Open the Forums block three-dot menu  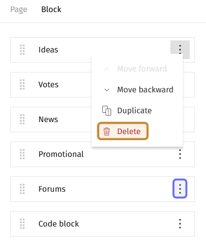click(180, 188)
